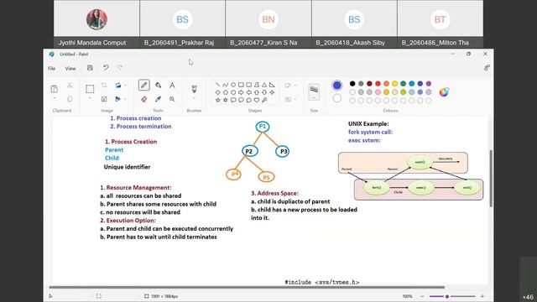Open the Select tool dropdown arrow
The height and width of the screenshot is (302, 537).
click(90, 99)
